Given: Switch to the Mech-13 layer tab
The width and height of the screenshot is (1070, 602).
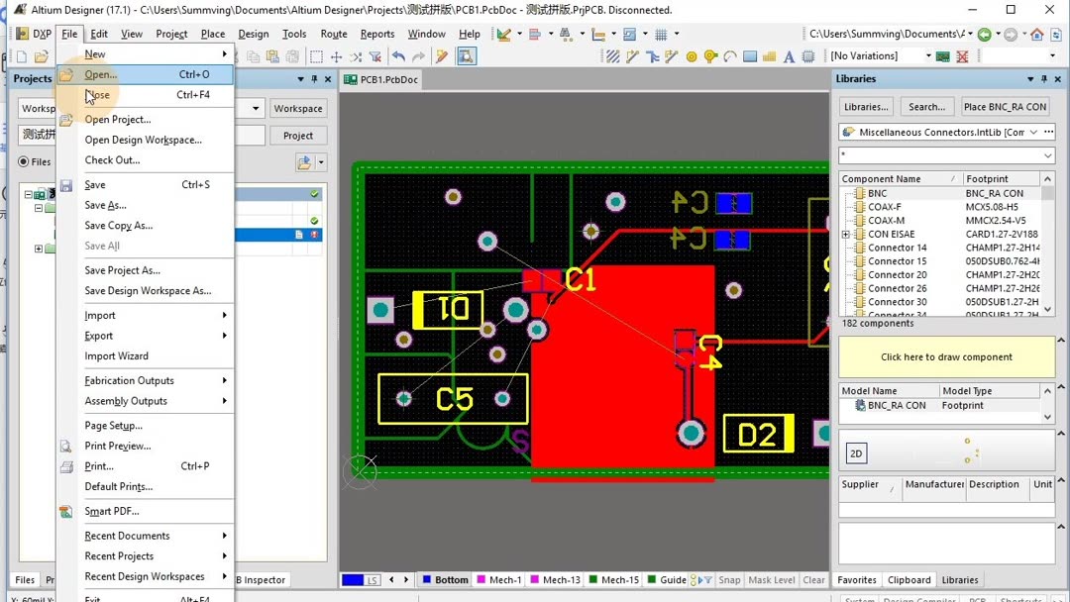Looking at the screenshot, I should click(556, 580).
